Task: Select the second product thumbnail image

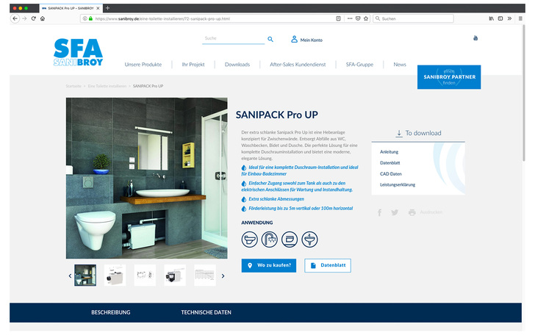Action: [x=115, y=275]
